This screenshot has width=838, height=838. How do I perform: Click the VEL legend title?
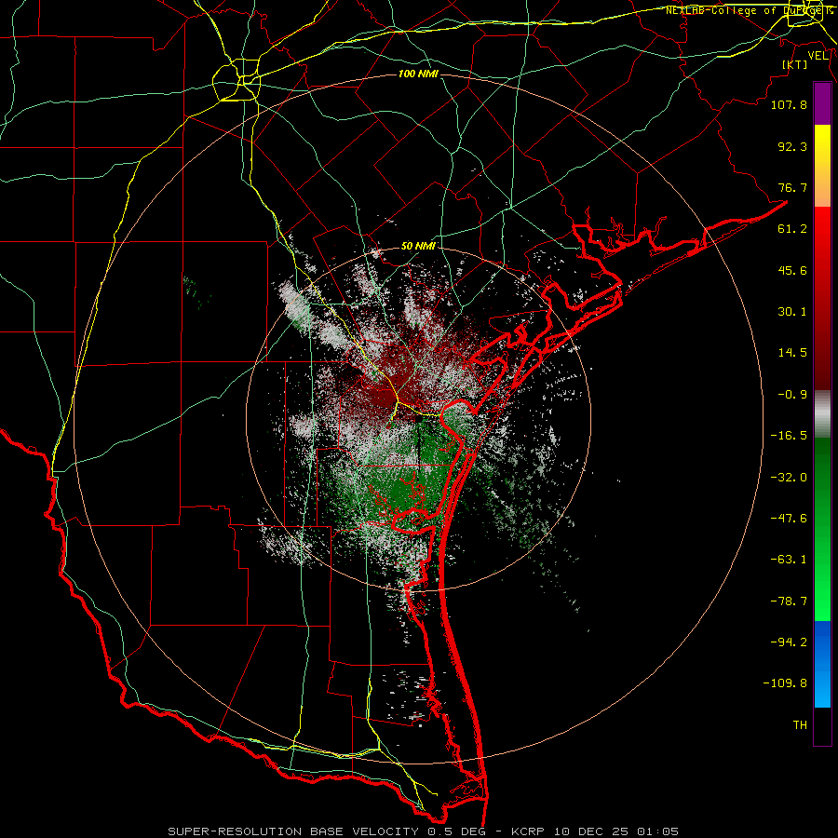click(818, 55)
